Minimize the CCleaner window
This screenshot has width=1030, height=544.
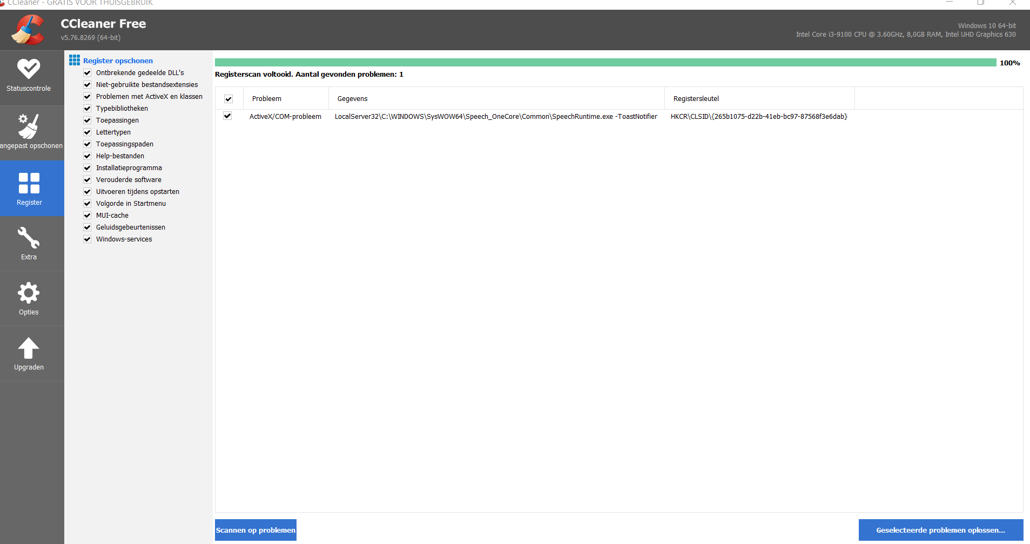click(950, 3)
